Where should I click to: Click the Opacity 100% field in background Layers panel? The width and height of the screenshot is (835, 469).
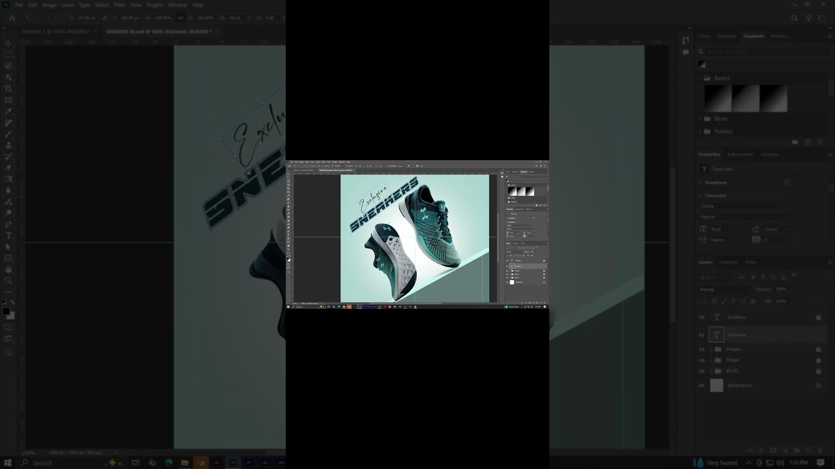pyautogui.click(x=782, y=289)
